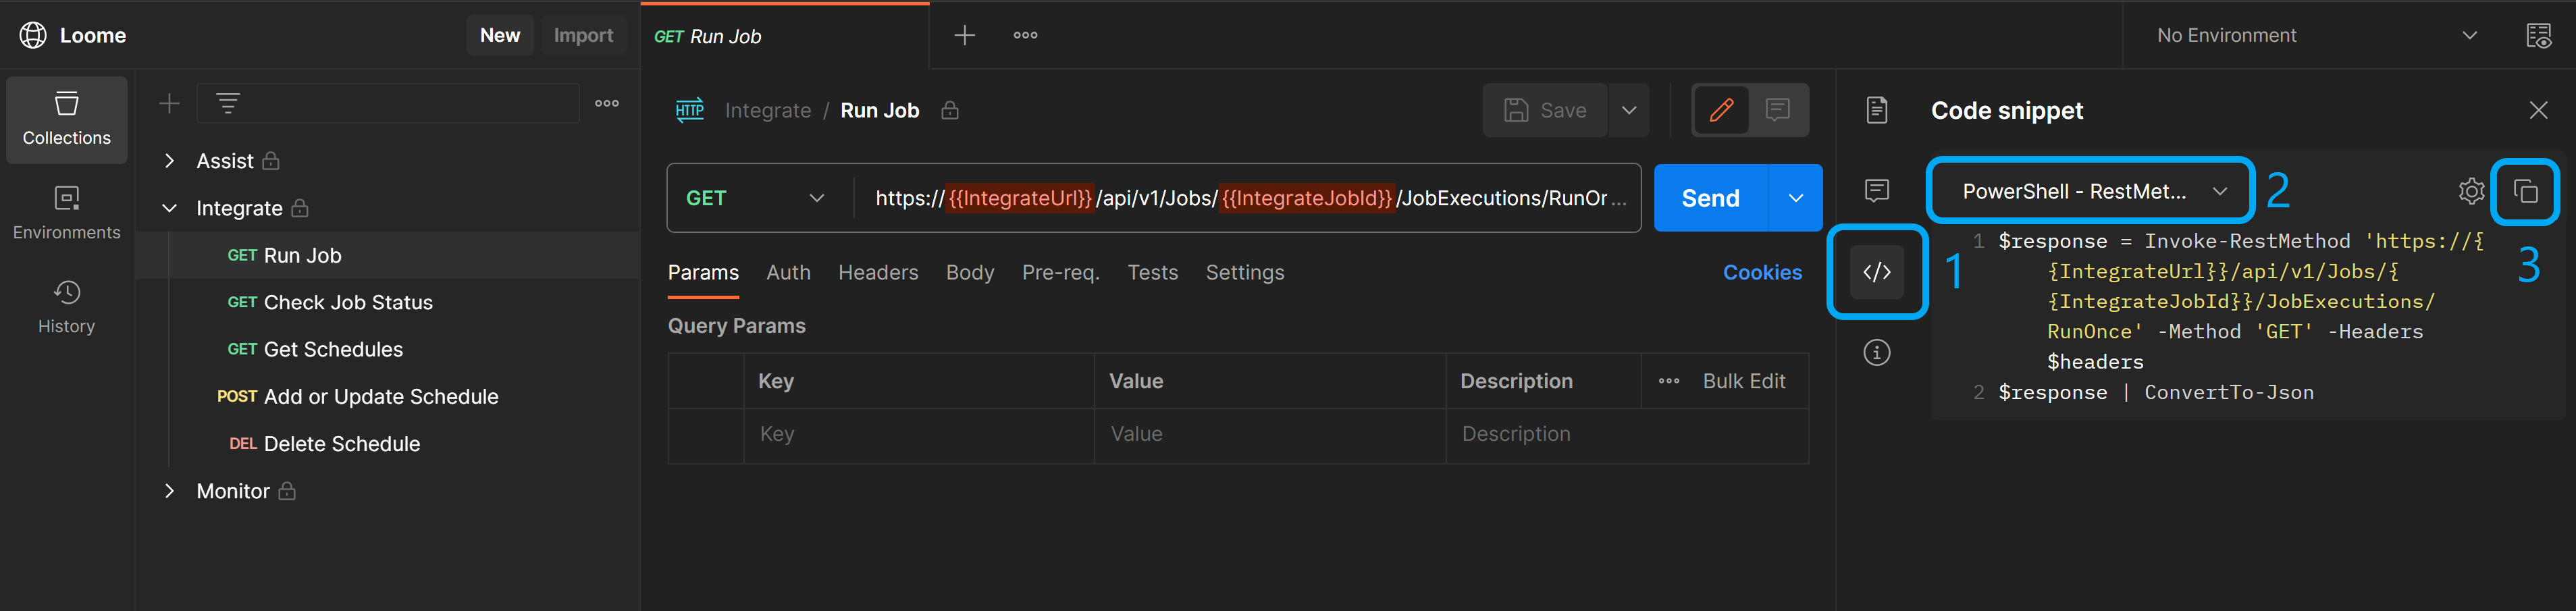Click the blue Send button
2576x611 pixels.
click(1711, 198)
